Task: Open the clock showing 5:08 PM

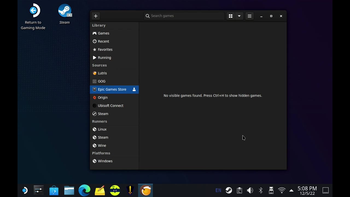Action: [307, 191]
